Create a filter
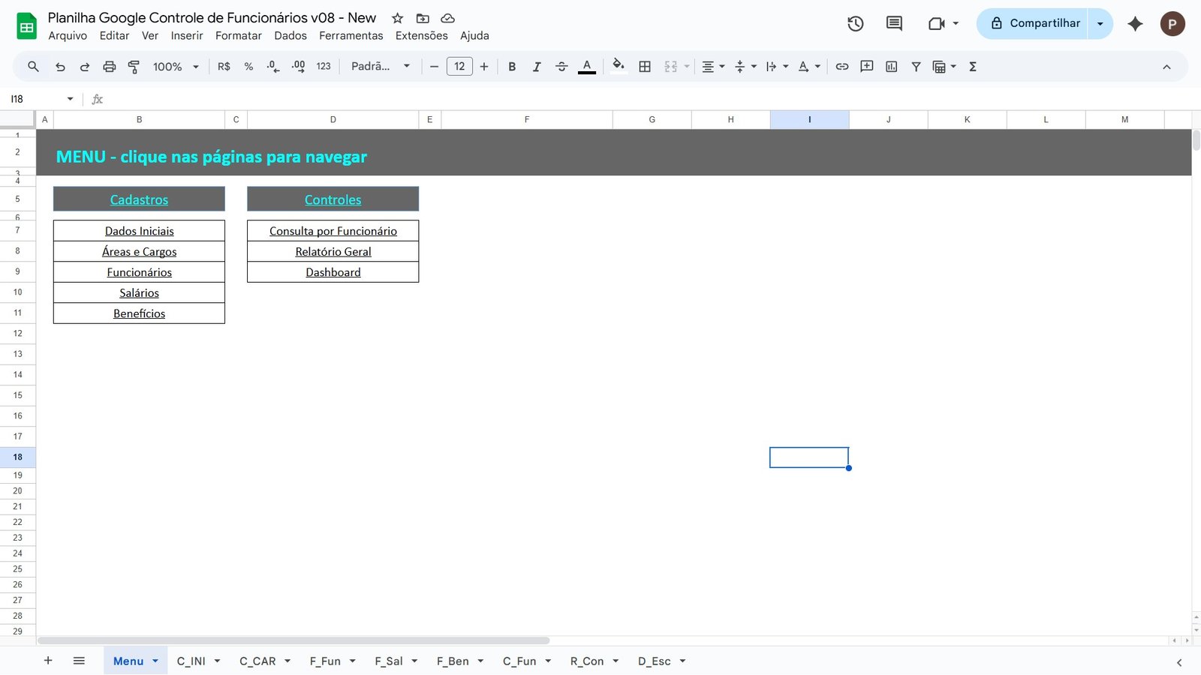The height and width of the screenshot is (675, 1201). (916, 66)
